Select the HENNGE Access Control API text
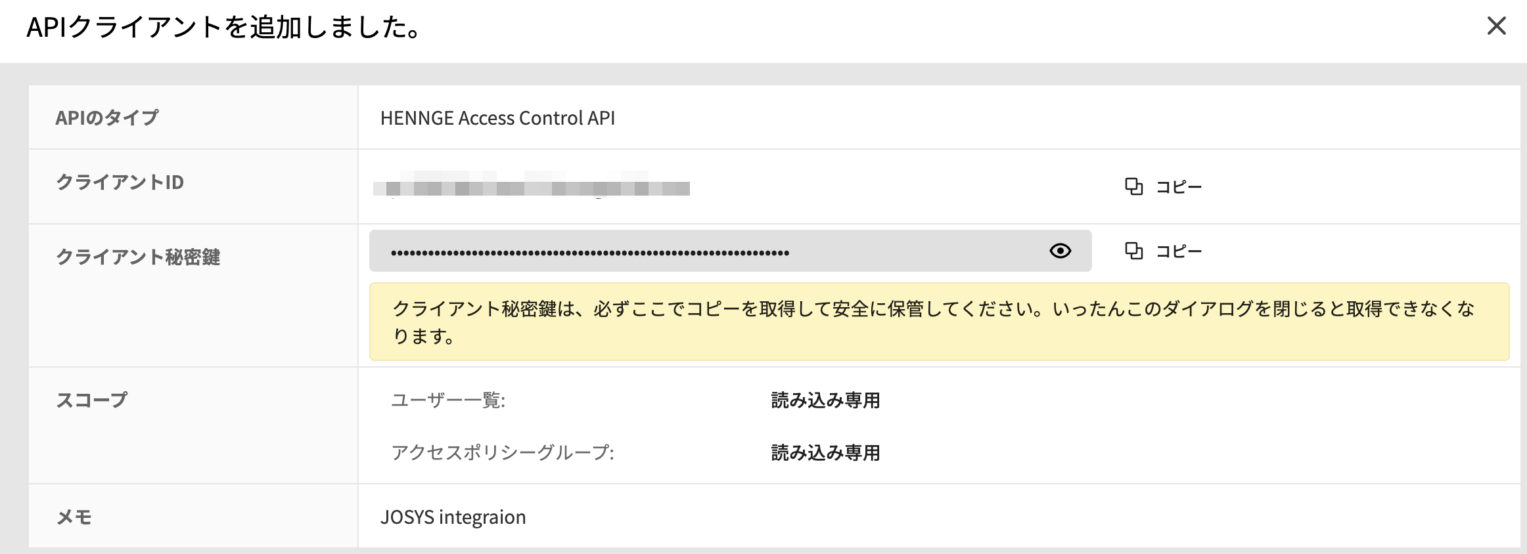This screenshot has height=554, width=1527. click(x=497, y=118)
